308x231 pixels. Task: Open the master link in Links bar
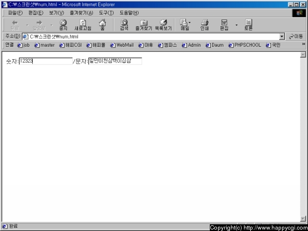click(44, 45)
